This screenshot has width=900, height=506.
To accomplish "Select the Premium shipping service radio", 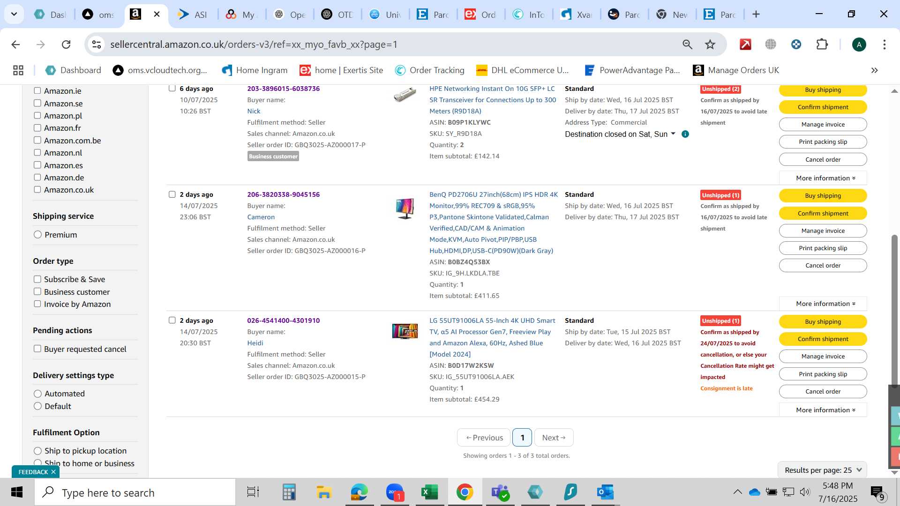I will 38,235.
